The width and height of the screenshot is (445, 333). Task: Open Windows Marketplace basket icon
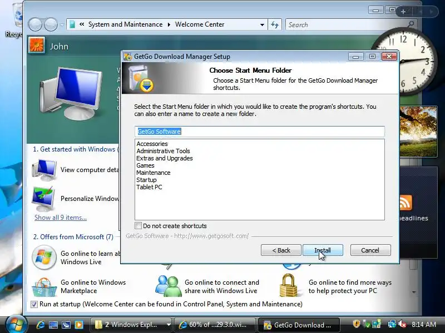pyautogui.click(x=44, y=287)
